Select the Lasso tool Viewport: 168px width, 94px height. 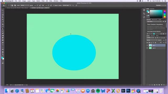[x=3, y=15]
